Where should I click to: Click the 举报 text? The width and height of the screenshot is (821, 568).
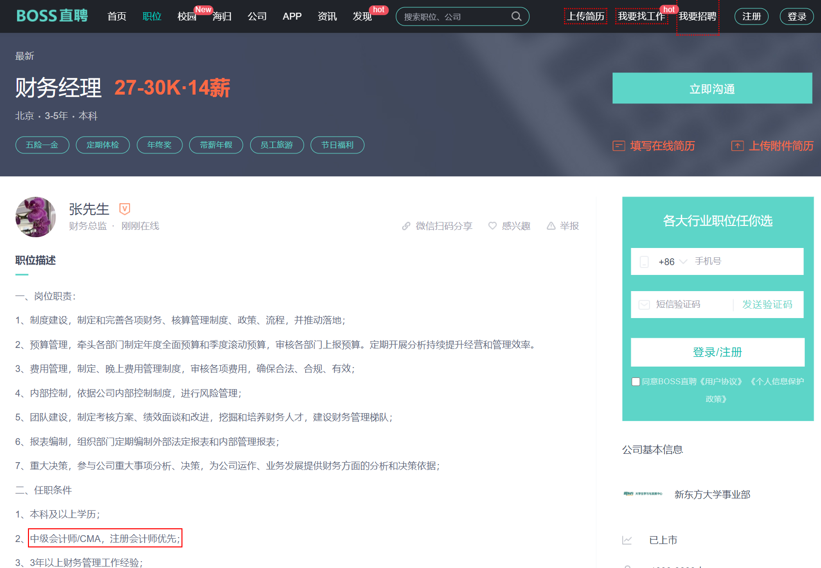pyautogui.click(x=569, y=226)
